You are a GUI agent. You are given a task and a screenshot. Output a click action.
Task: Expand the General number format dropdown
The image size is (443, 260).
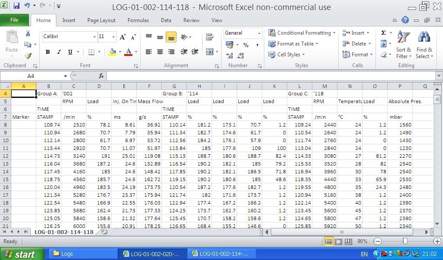259,33
